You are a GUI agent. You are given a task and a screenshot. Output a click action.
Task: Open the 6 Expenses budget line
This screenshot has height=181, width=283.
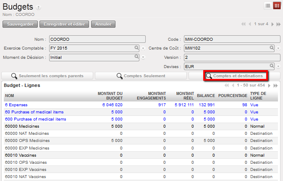[x=17, y=105]
